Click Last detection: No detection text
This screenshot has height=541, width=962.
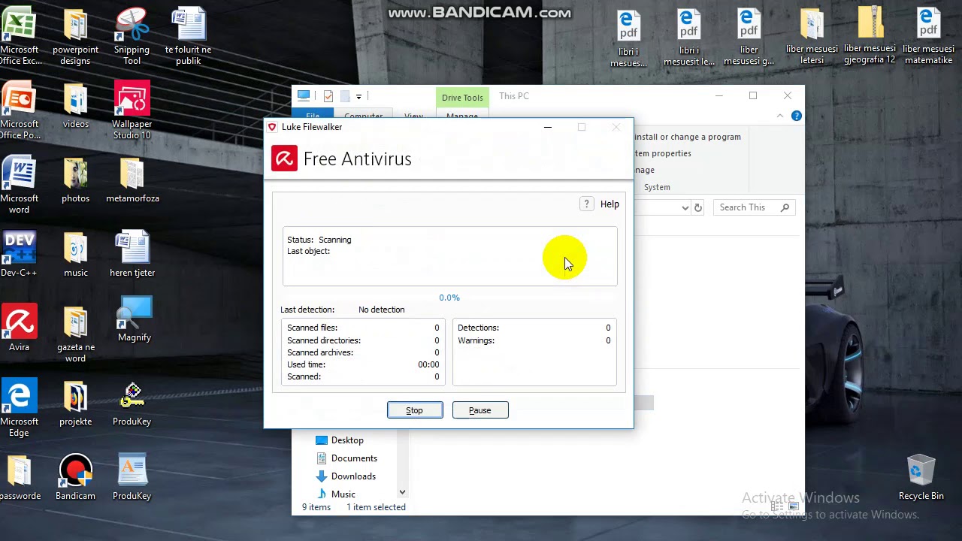pyautogui.click(x=342, y=310)
